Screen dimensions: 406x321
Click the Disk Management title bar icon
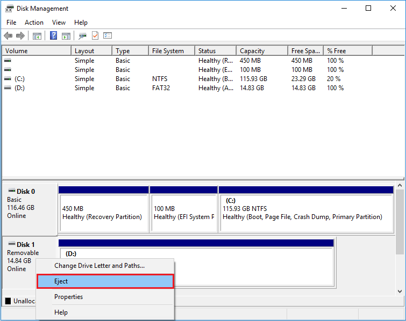pos(9,8)
